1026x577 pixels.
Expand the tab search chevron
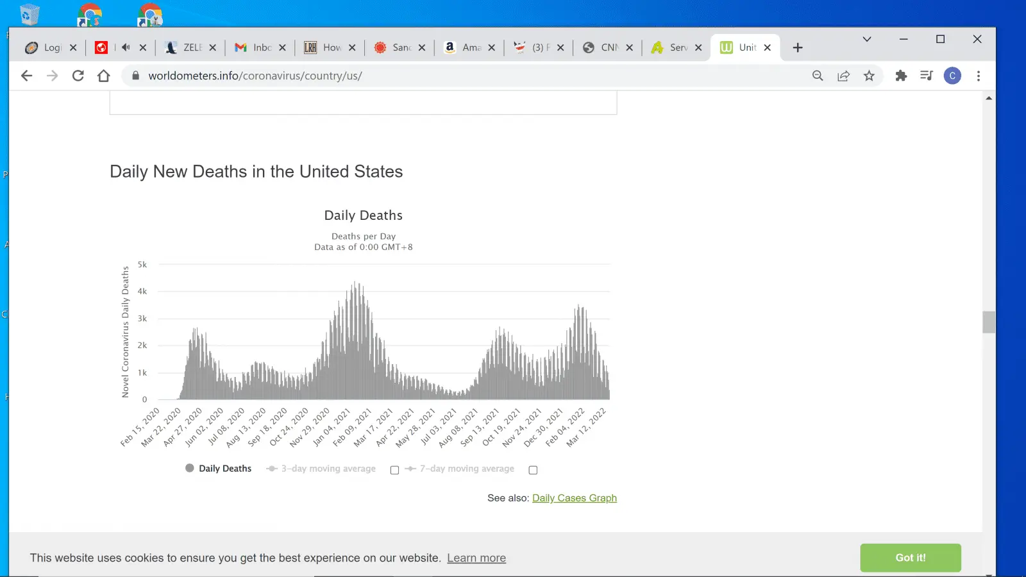867,39
